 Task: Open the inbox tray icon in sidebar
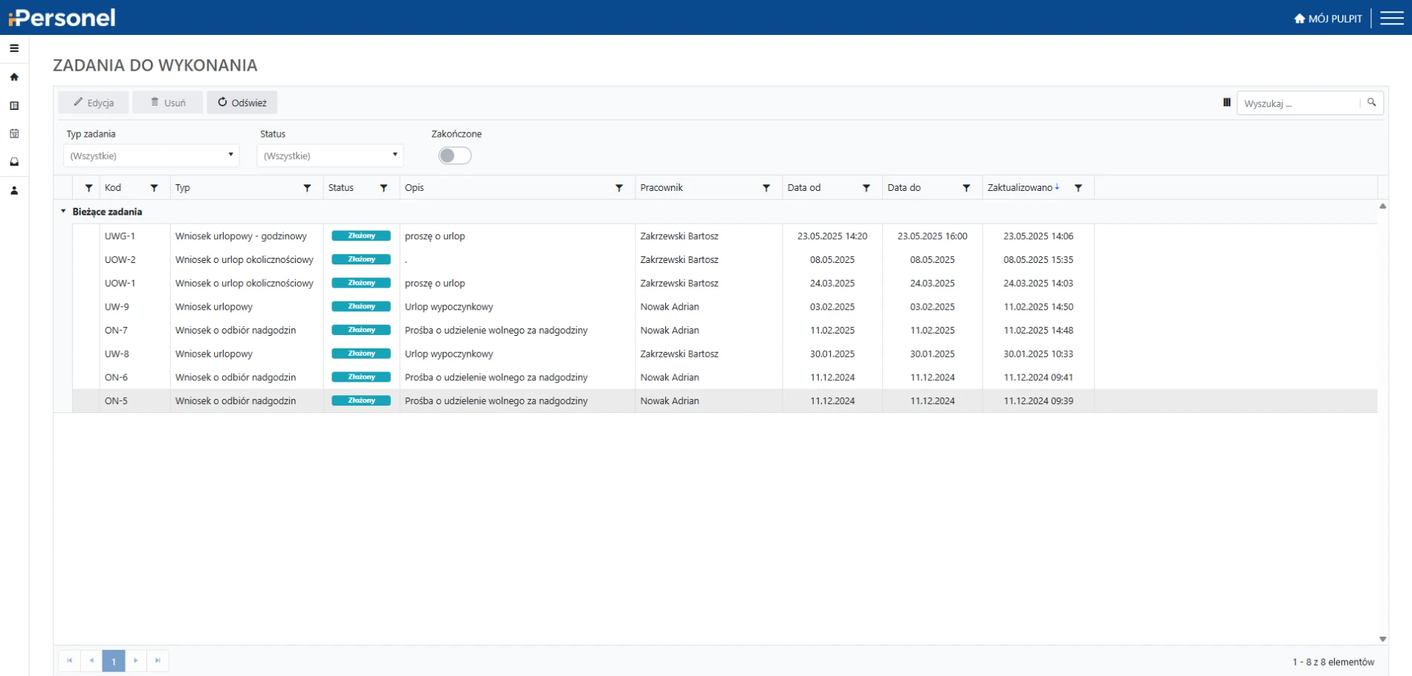(14, 162)
